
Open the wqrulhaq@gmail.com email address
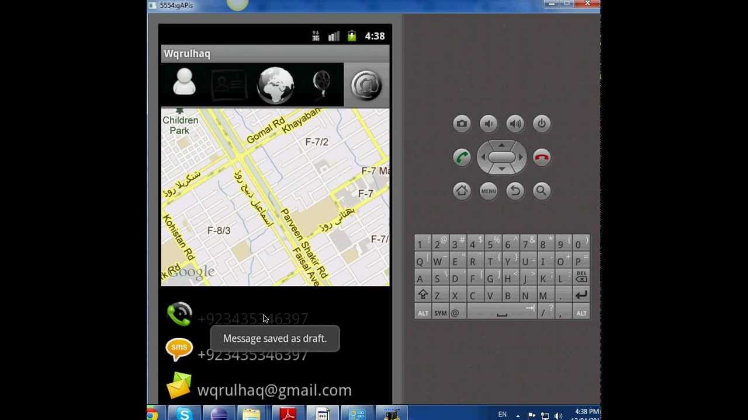pyautogui.click(x=275, y=390)
